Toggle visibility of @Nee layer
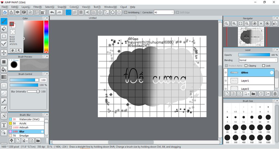279x149 pixels. click(x=226, y=72)
